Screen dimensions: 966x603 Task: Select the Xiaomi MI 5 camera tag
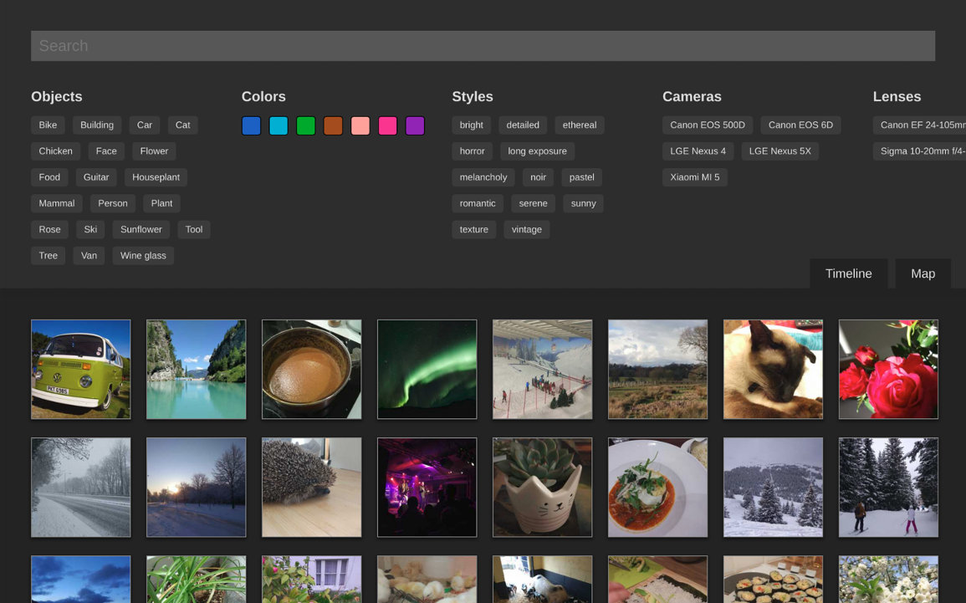coord(694,177)
